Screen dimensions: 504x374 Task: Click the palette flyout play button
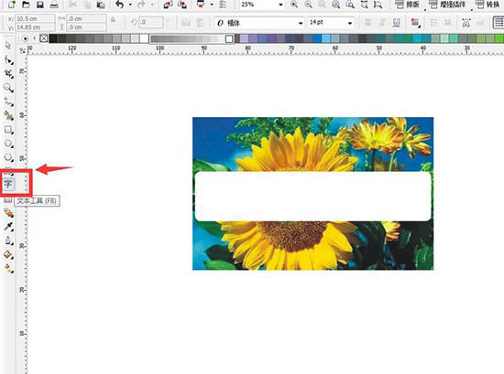[25, 38]
